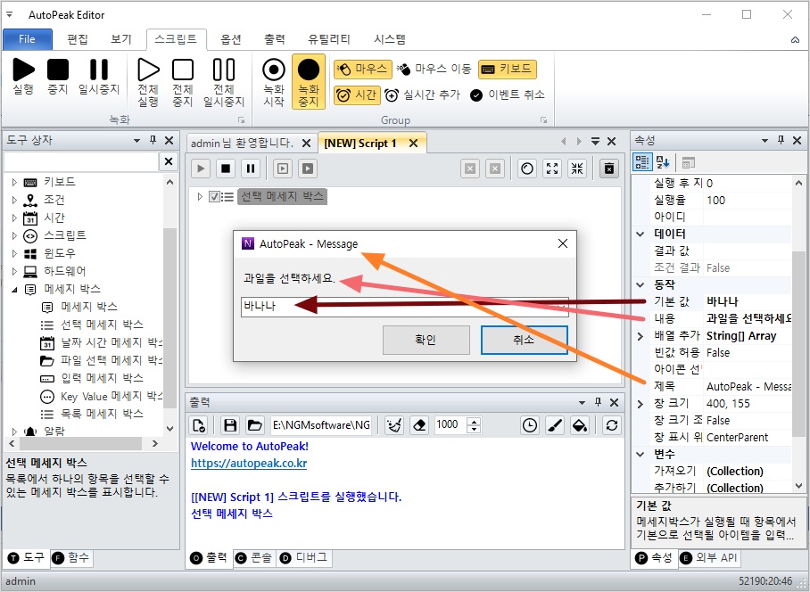Open the https://autopeak.co.kr link

pyautogui.click(x=249, y=463)
